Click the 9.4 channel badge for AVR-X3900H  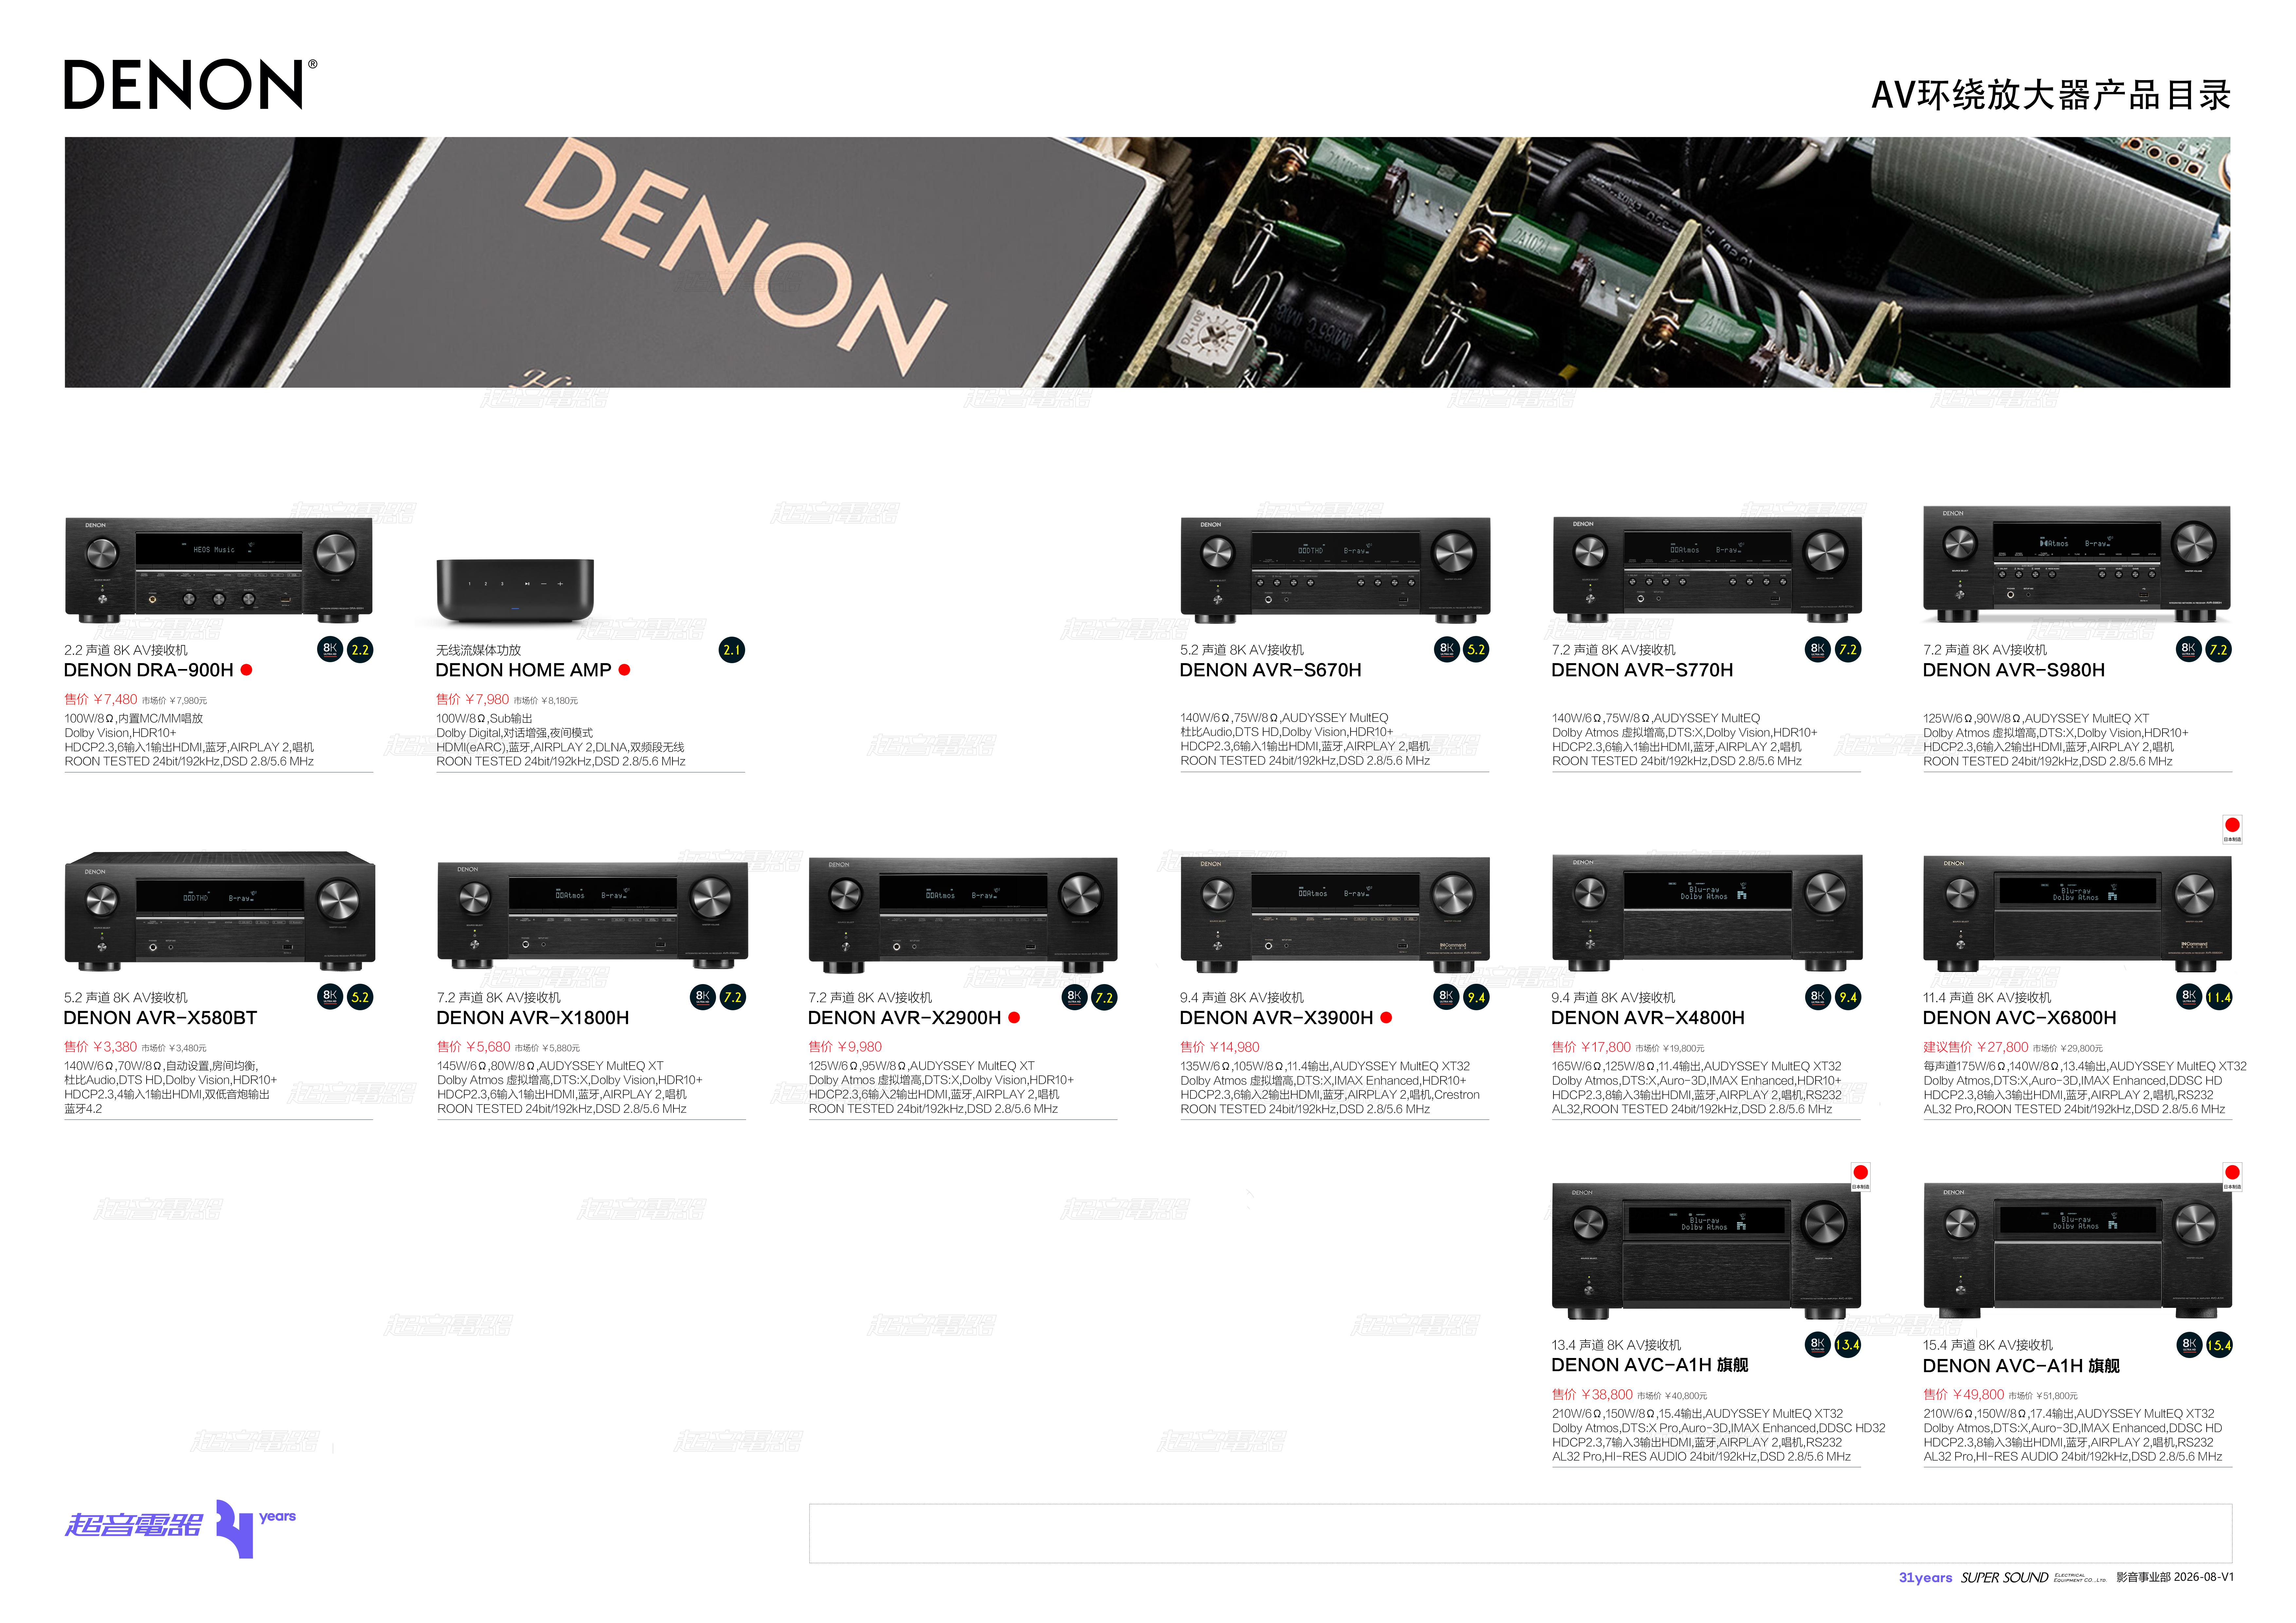1476,997
